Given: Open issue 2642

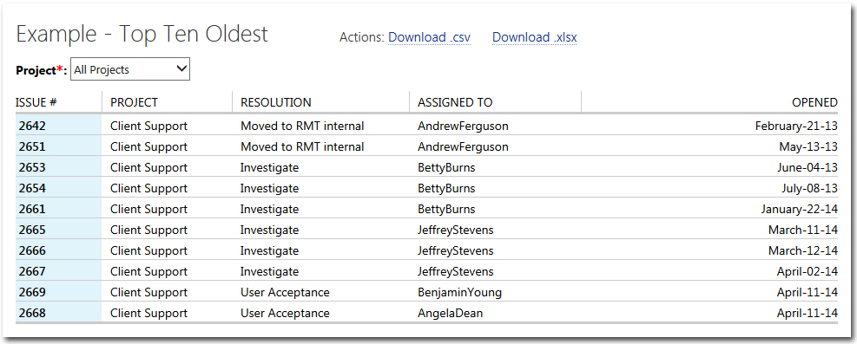Looking at the screenshot, I should coord(32,126).
